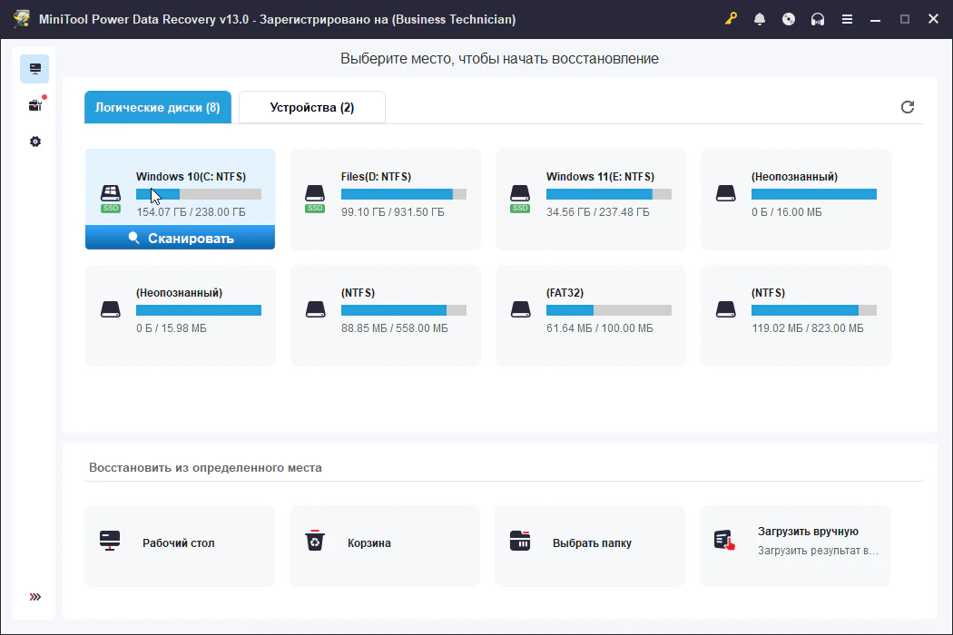Refresh the drive list
The height and width of the screenshot is (635, 953).
click(x=908, y=107)
